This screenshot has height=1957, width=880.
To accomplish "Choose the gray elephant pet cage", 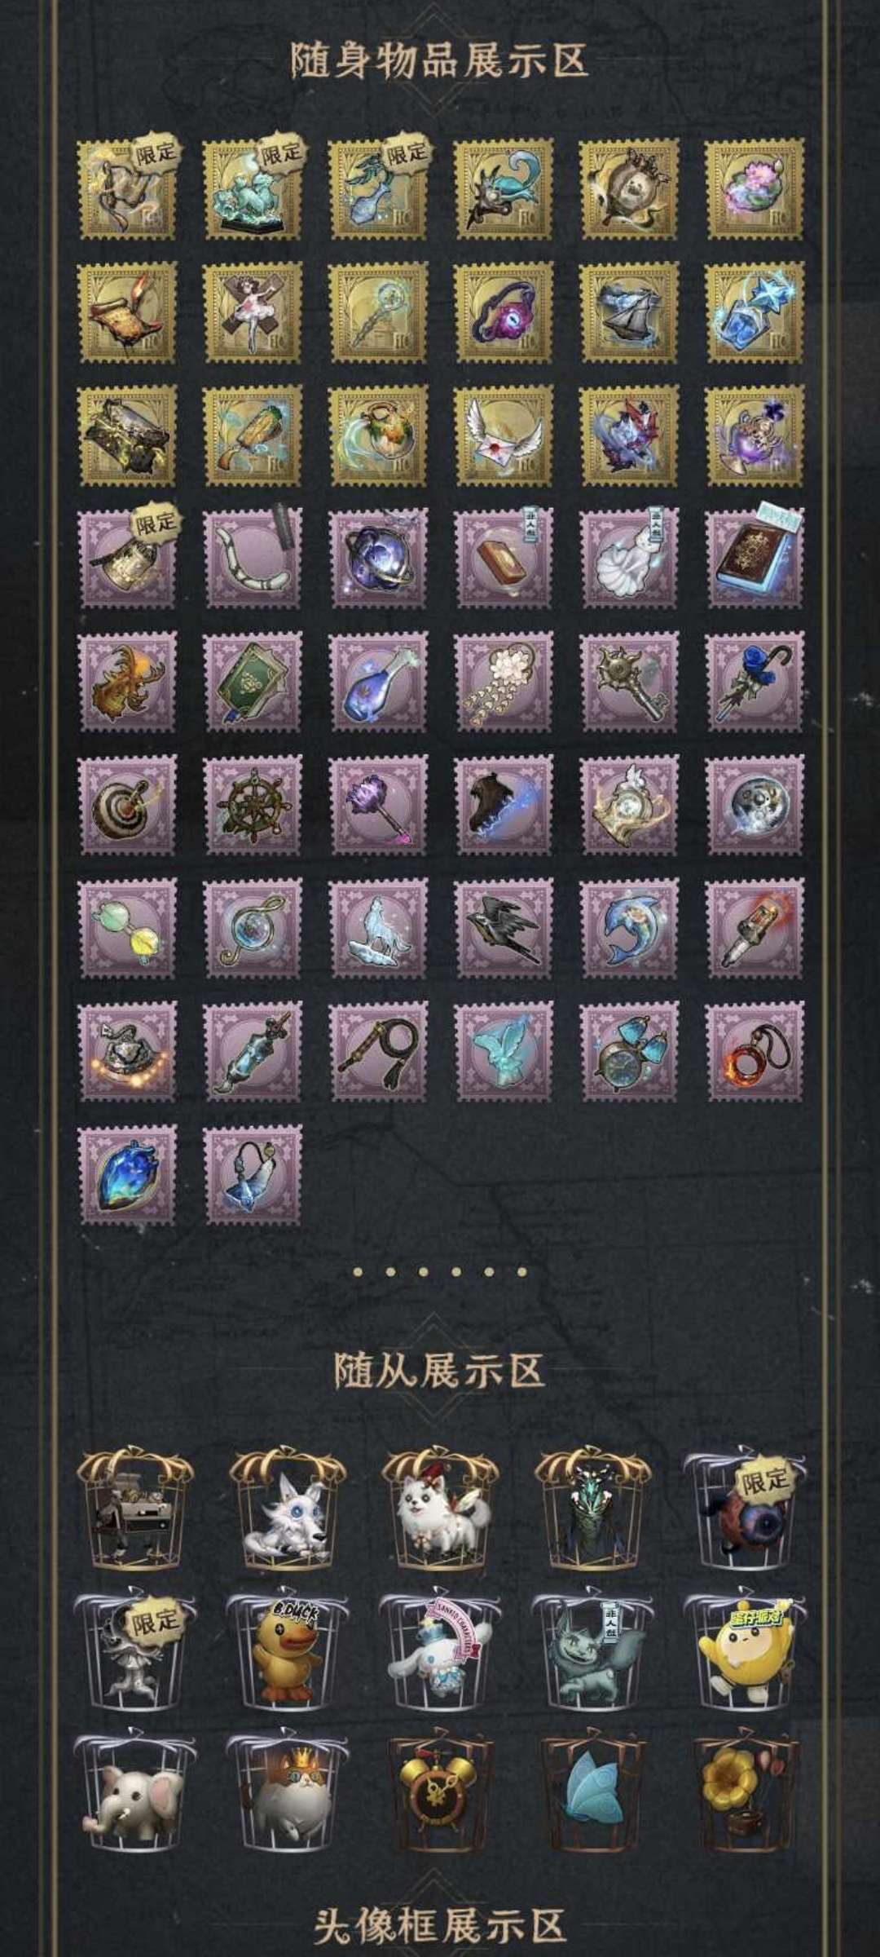I will click(x=134, y=1790).
